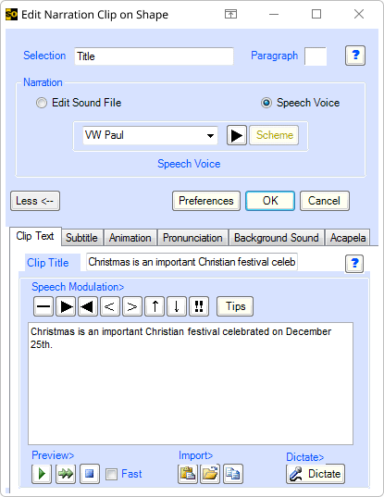This screenshot has height=497, width=384.
Task: Click the So application icon in title bar
Action: pyautogui.click(x=11, y=15)
